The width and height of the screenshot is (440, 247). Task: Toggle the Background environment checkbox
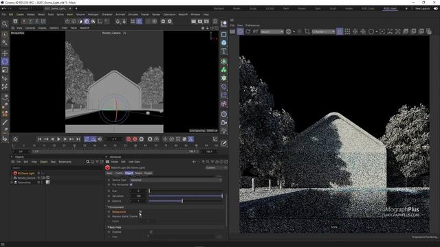140,212
